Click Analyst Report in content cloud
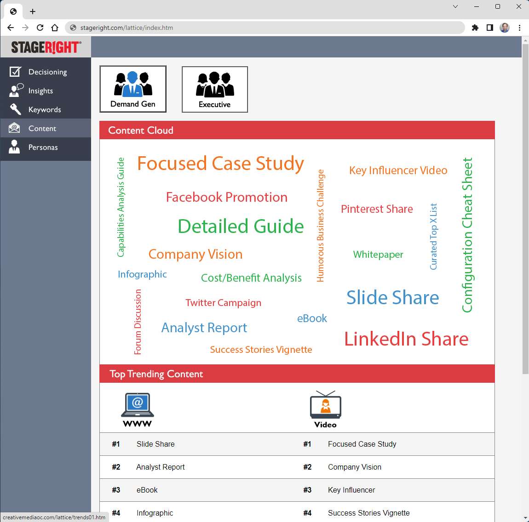Image resolution: width=529 pixels, height=522 pixels. pos(204,328)
